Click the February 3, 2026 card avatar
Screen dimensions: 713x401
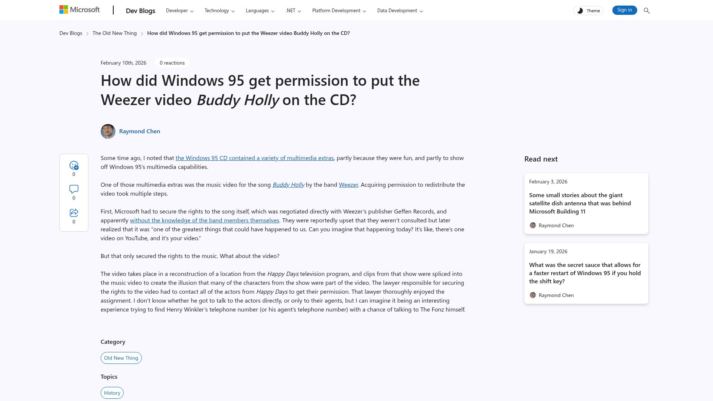[x=533, y=225]
